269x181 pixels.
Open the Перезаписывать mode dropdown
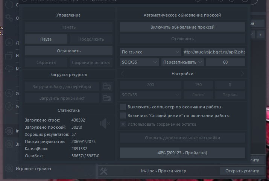click(182, 62)
